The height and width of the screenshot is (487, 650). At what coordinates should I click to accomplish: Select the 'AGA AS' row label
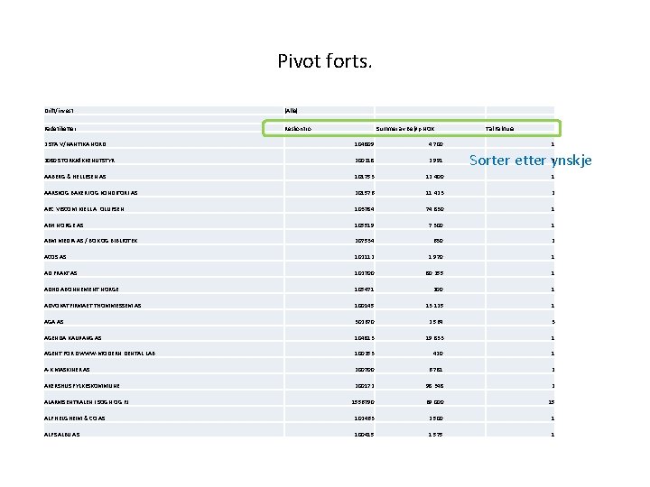coord(54,321)
